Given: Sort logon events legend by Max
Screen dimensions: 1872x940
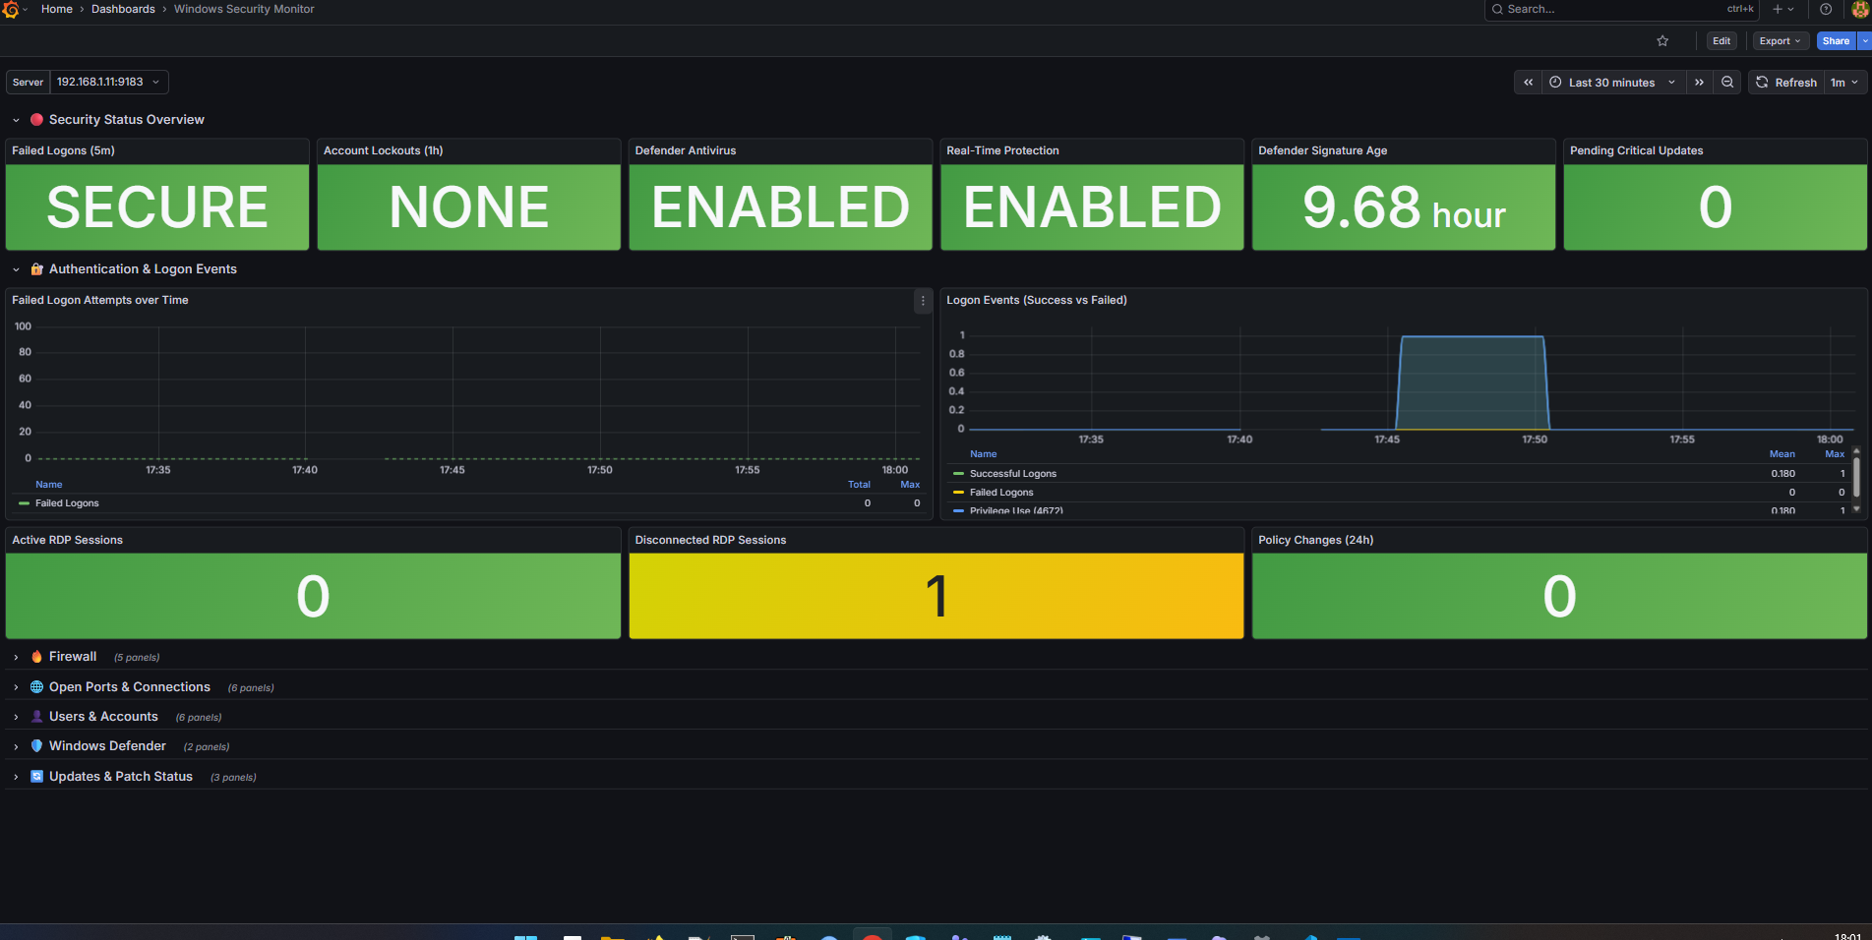Looking at the screenshot, I should [x=1835, y=454].
